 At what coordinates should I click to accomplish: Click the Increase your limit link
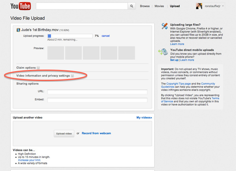click(x=29, y=160)
